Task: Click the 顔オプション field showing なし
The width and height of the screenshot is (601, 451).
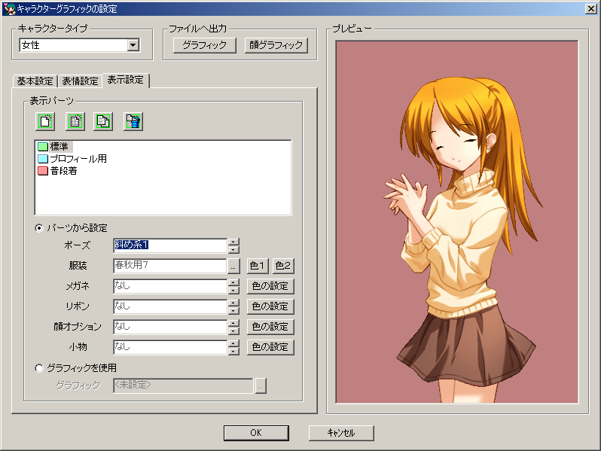Action: pos(170,327)
